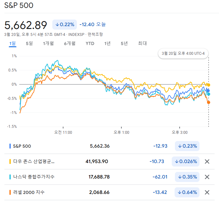Click the yellow color bar beside 다우 존스
This screenshot has height=204, width=219.
click(x=10, y=161)
